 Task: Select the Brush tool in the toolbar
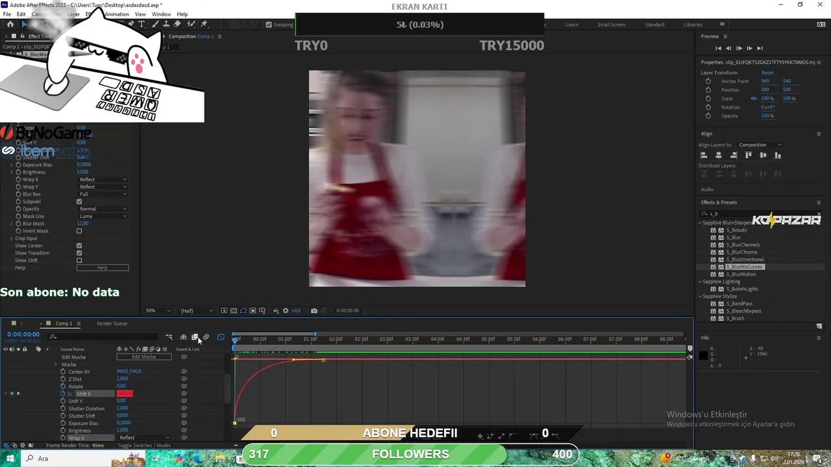click(x=154, y=24)
